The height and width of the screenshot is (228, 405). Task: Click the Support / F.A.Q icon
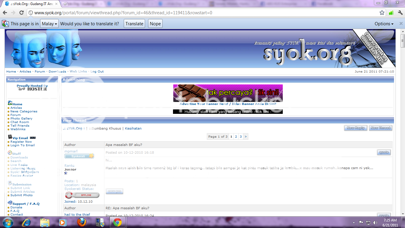pos(10,203)
